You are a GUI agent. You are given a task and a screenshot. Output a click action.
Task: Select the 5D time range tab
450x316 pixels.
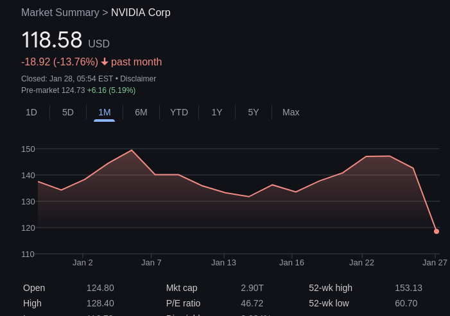[x=68, y=112]
